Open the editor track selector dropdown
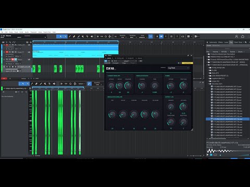The width and height of the screenshot is (250, 187). (x=16, y=88)
